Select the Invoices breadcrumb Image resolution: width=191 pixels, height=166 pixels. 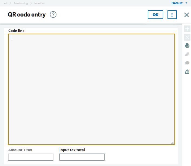click(x=39, y=4)
